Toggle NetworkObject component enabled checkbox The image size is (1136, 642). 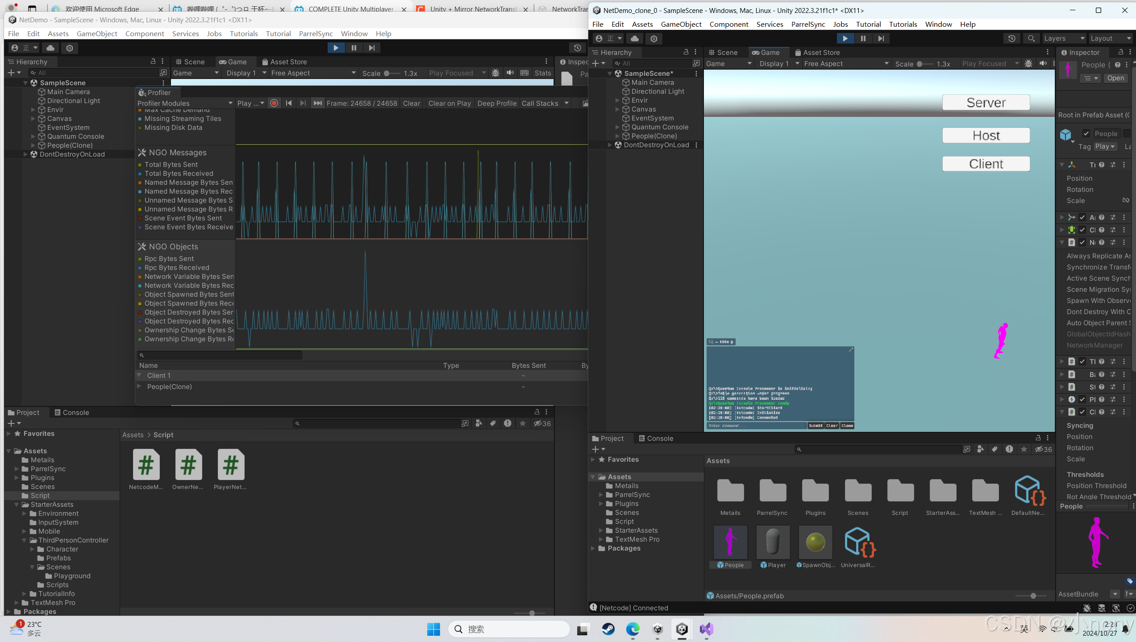pos(1082,242)
